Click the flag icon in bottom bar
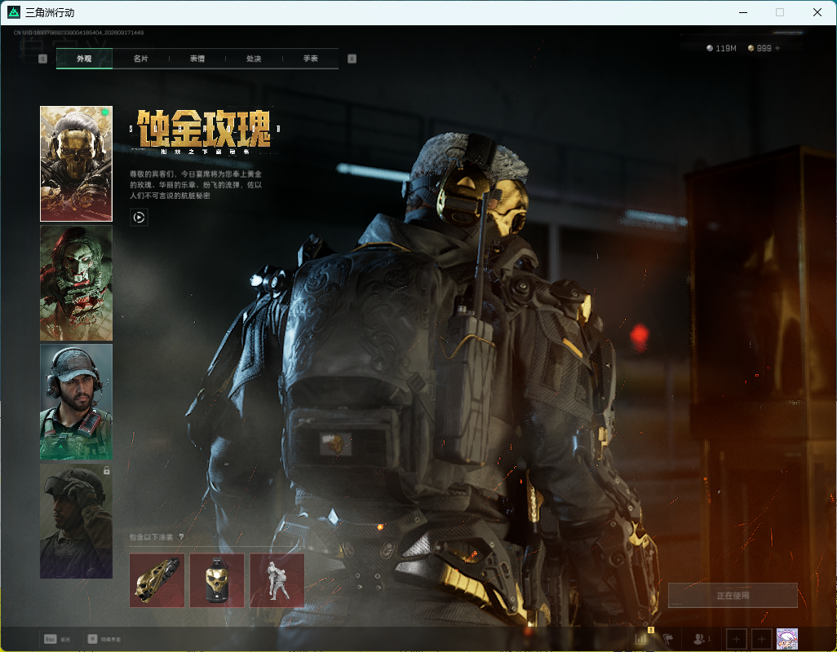Screen dimensions: 837x652 pyautogui.click(x=668, y=638)
